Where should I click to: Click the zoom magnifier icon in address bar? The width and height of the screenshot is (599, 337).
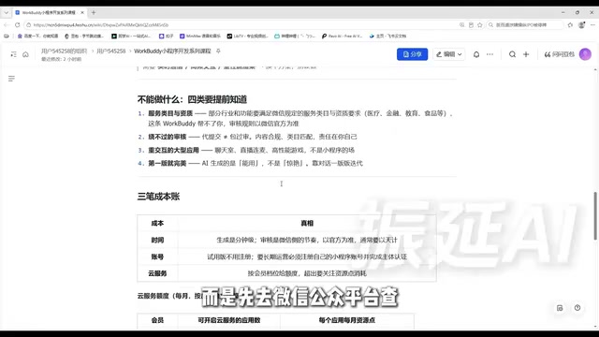point(461,25)
